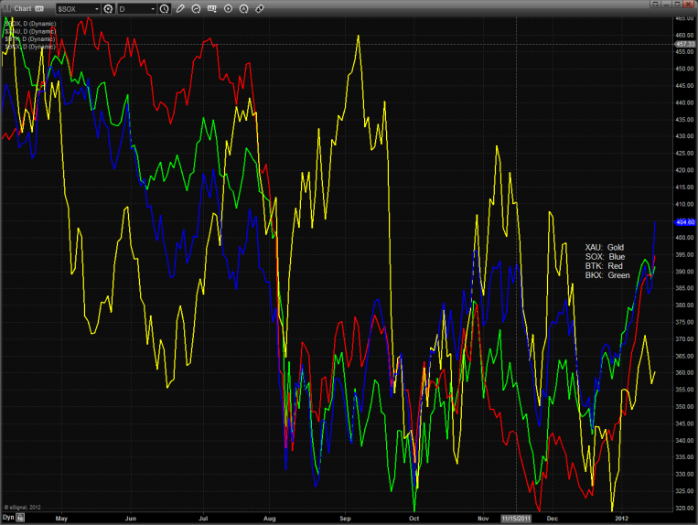This screenshot has width=698, height=525.
Task: Click the May label on the time axis
Action: 61,519
